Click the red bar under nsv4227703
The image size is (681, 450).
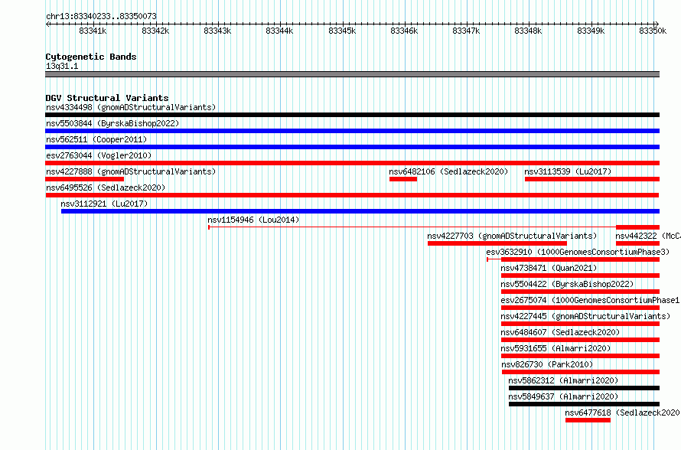tap(497, 243)
